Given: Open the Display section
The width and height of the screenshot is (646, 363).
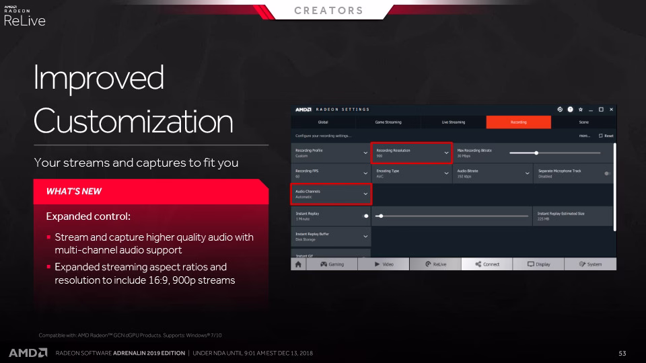Looking at the screenshot, I should [538, 264].
